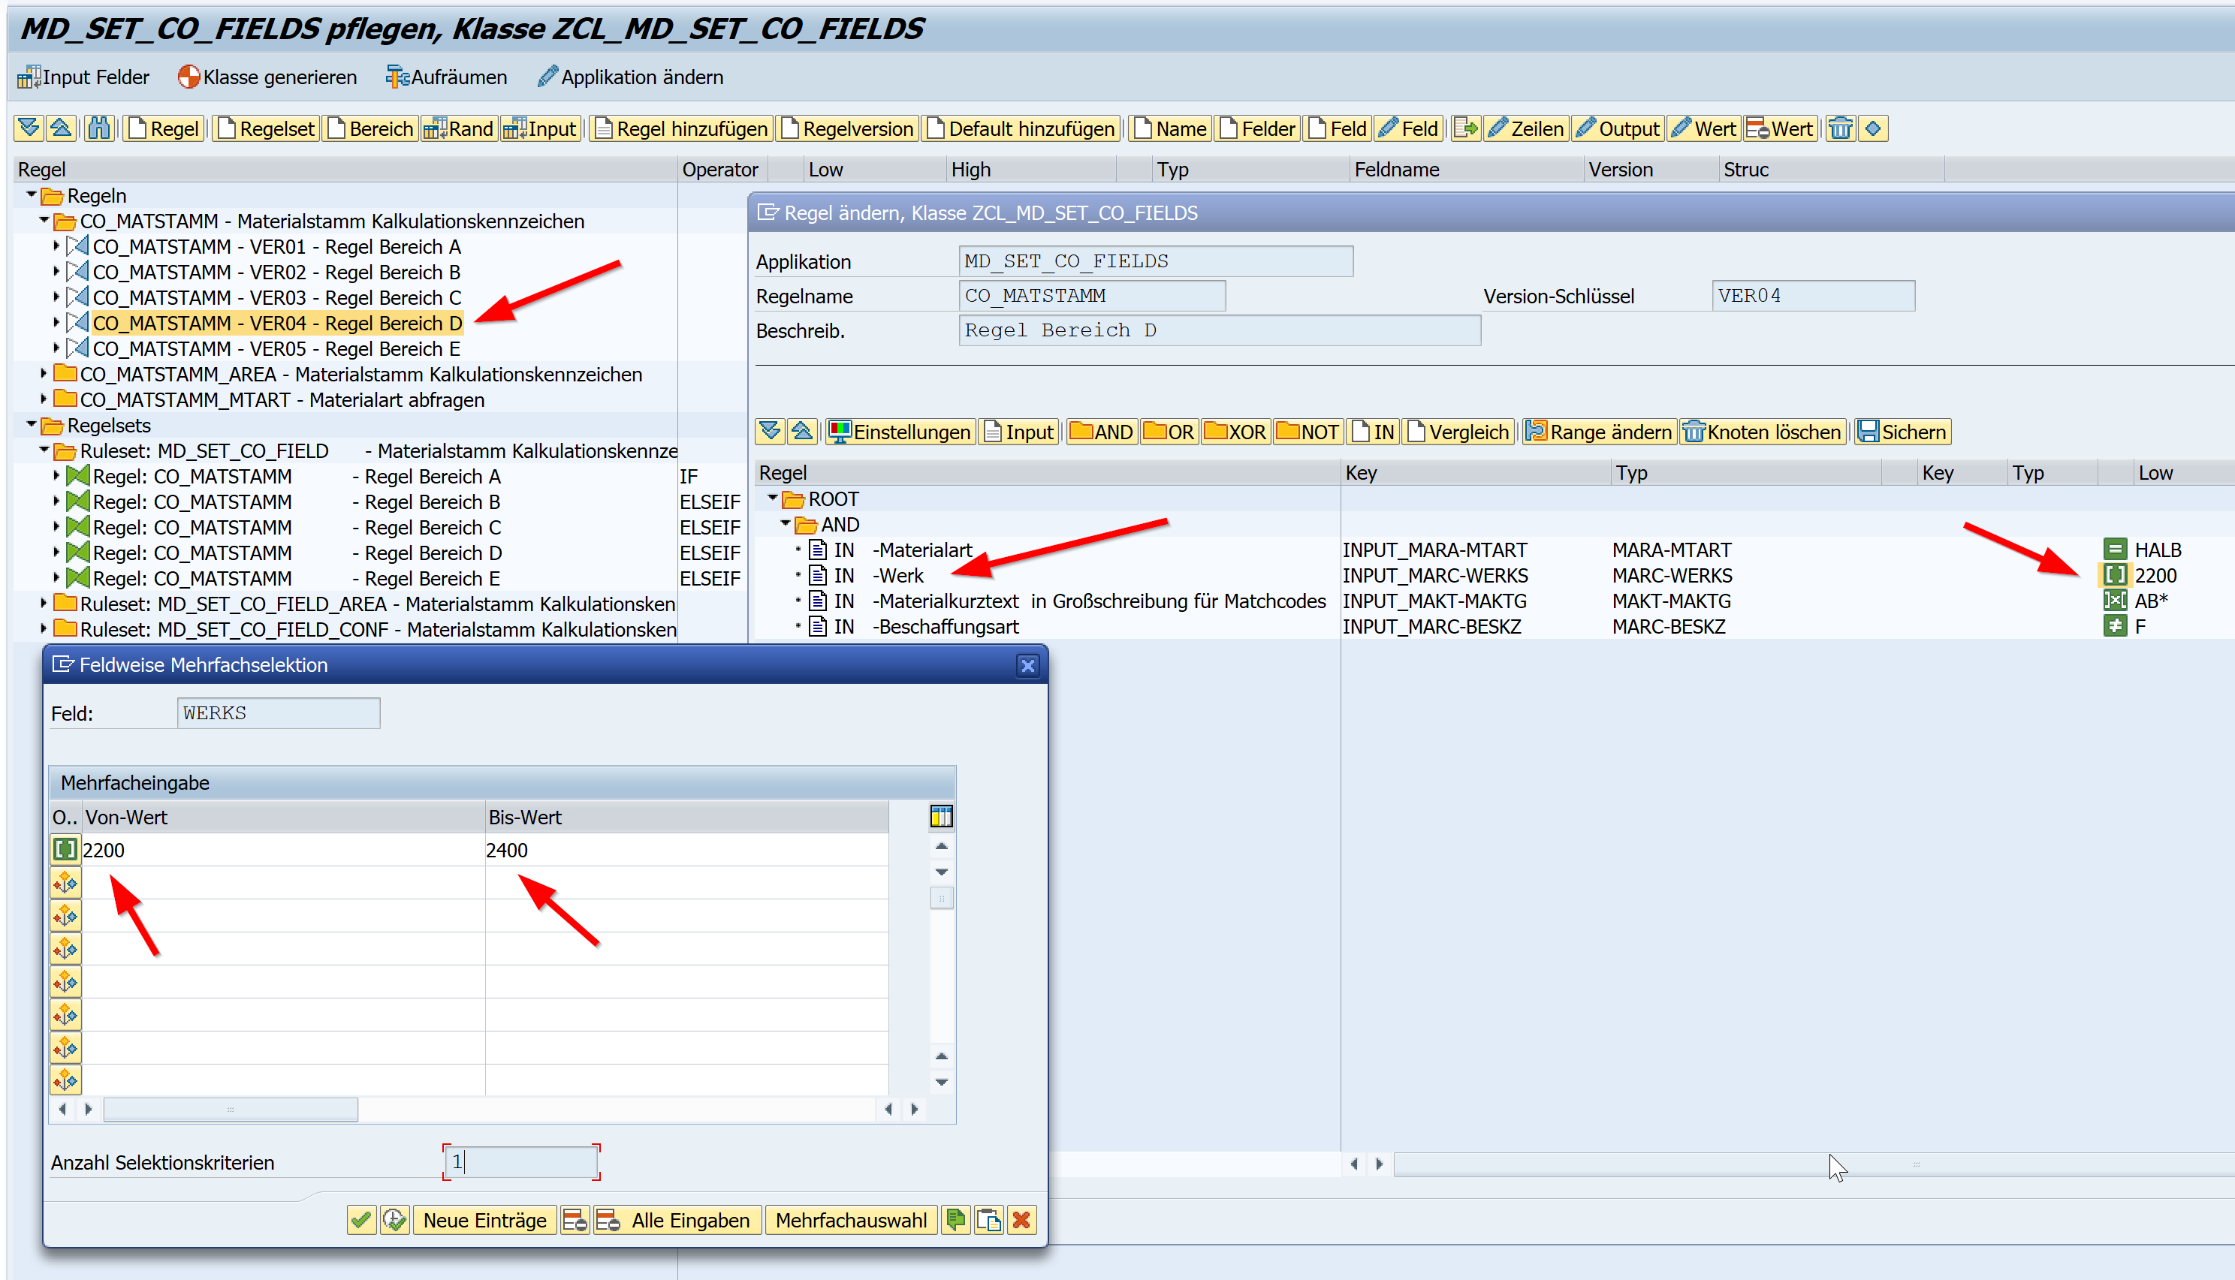Viewport: 2235px width, 1280px height.
Task: Click the table column settings icon
Action: [941, 816]
